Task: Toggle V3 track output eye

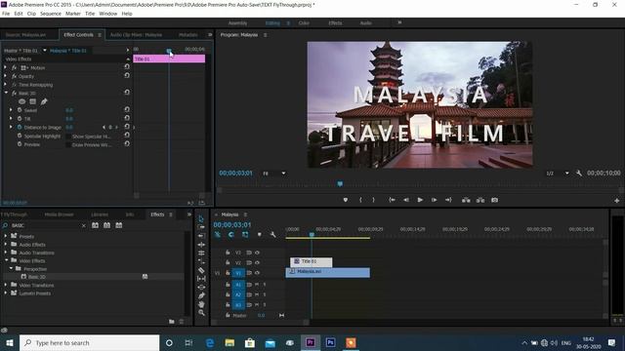Action: click(257, 253)
